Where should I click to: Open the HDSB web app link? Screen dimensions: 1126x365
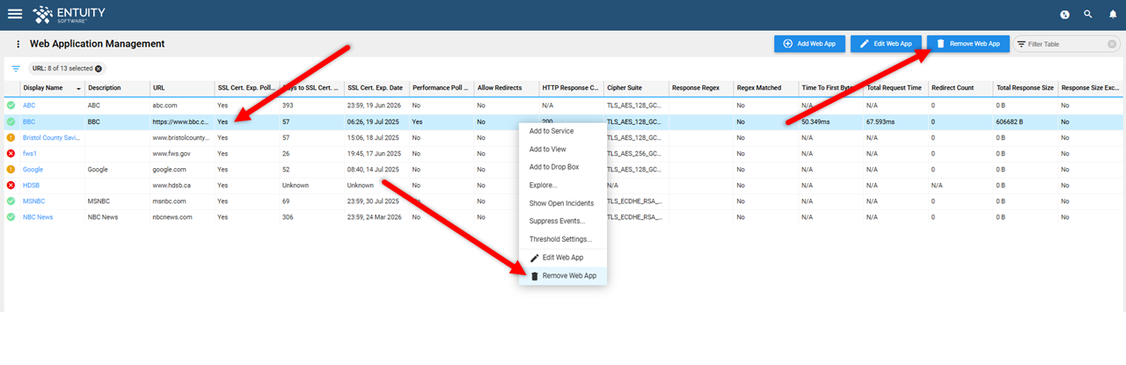point(32,186)
